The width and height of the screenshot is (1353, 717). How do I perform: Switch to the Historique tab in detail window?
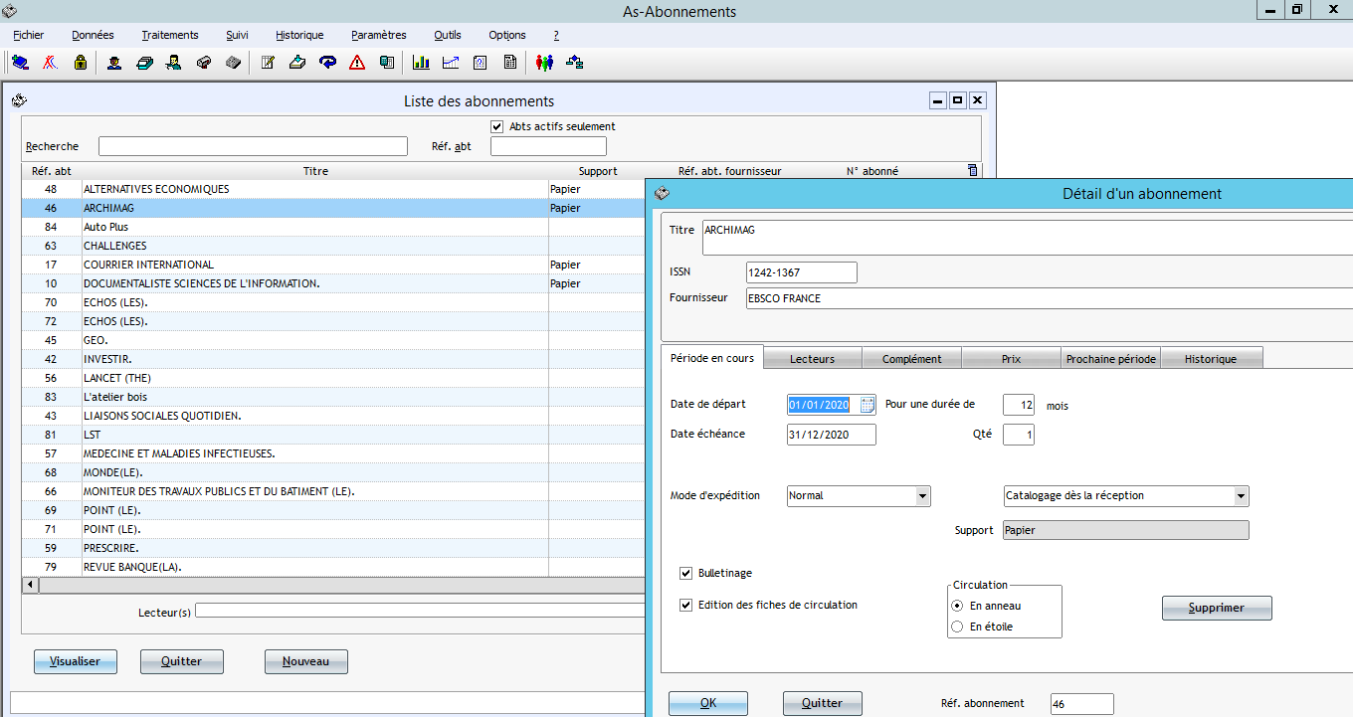[x=1211, y=359]
